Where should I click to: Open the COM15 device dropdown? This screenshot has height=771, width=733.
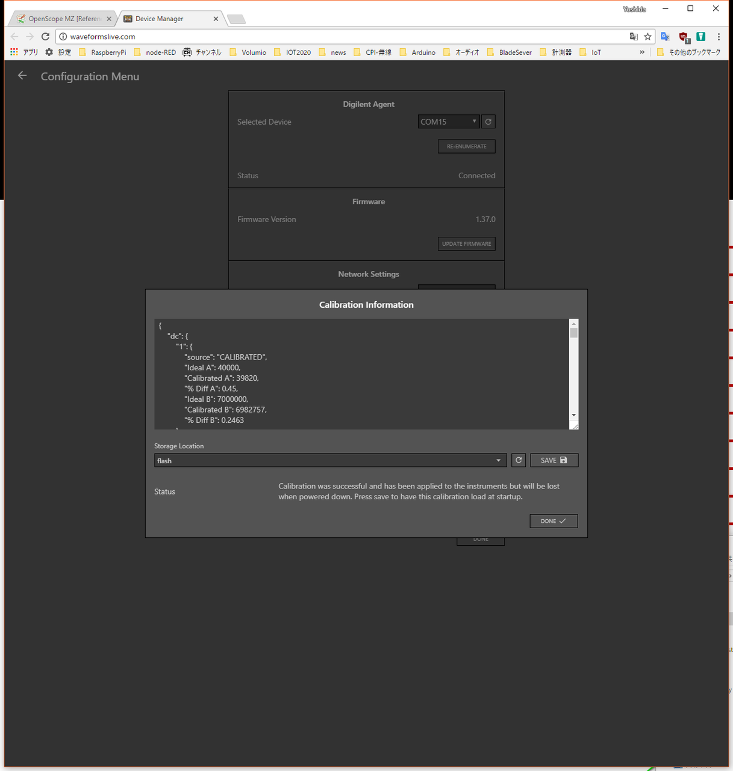(448, 122)
